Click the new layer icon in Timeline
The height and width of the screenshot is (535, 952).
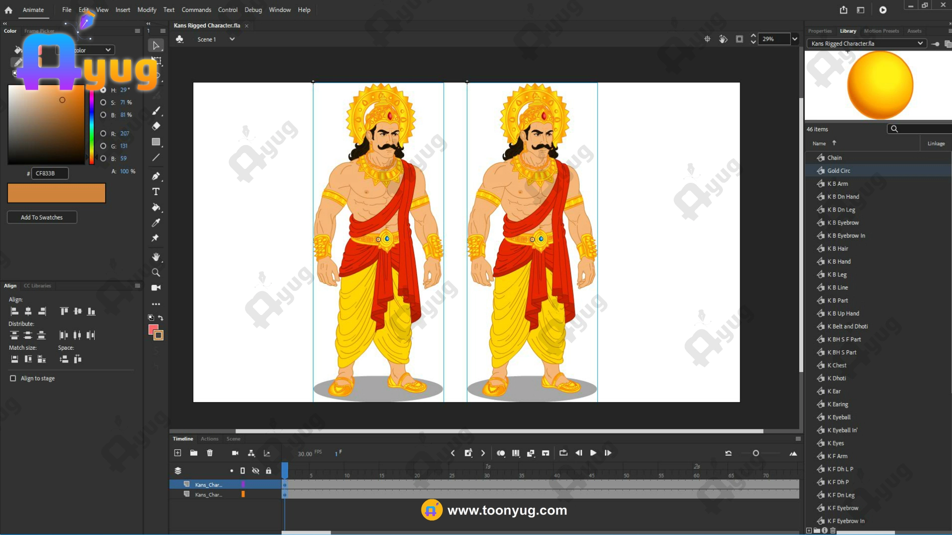point(178,453)
